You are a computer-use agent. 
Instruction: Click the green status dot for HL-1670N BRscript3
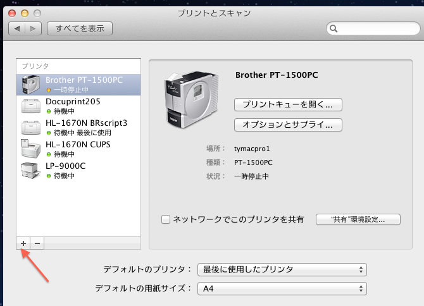[x=49, y=133]
